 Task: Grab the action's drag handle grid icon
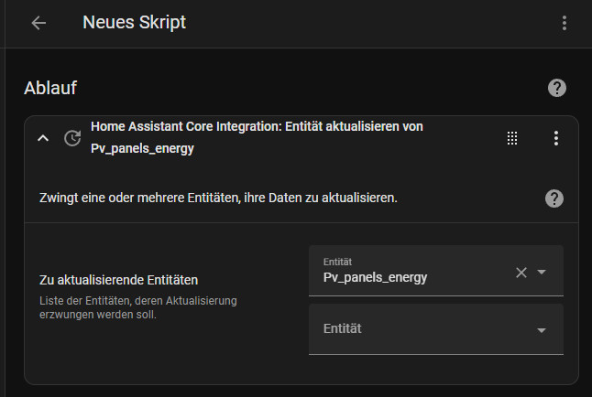(x=512, y=138)
